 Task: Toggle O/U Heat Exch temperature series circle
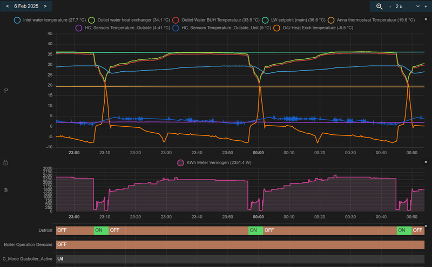[x=276, y=28]
